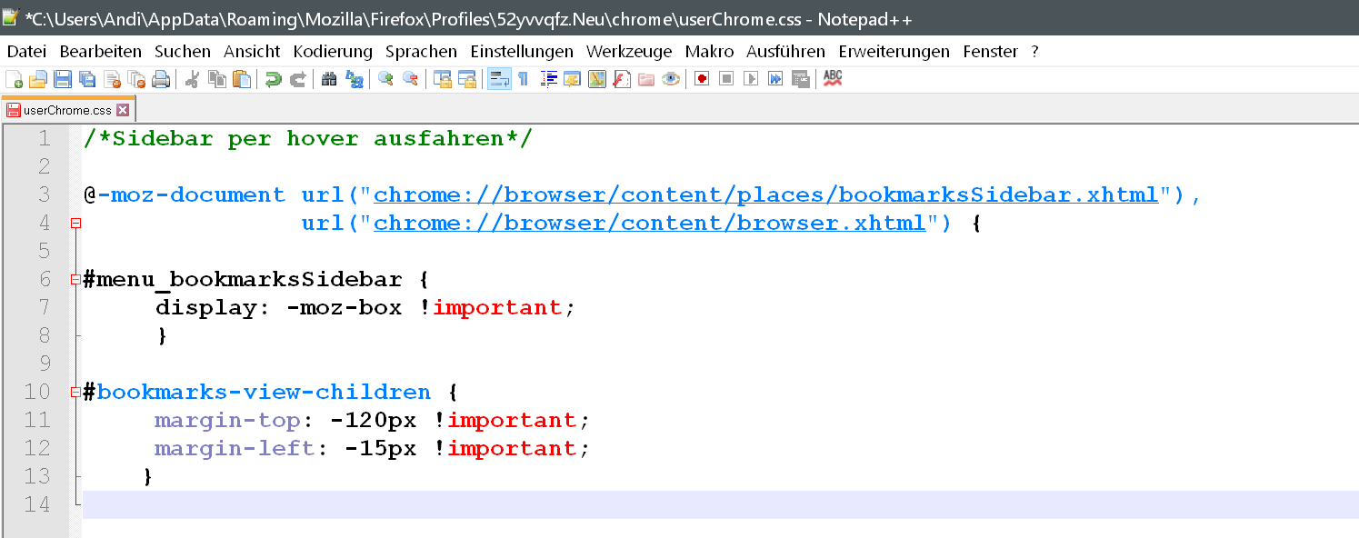
Task: Open the Ansicht menu
Action: (x=252, y=52)
